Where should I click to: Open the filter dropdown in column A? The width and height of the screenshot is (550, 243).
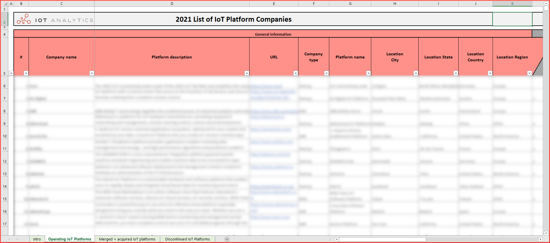click(11, 73)
